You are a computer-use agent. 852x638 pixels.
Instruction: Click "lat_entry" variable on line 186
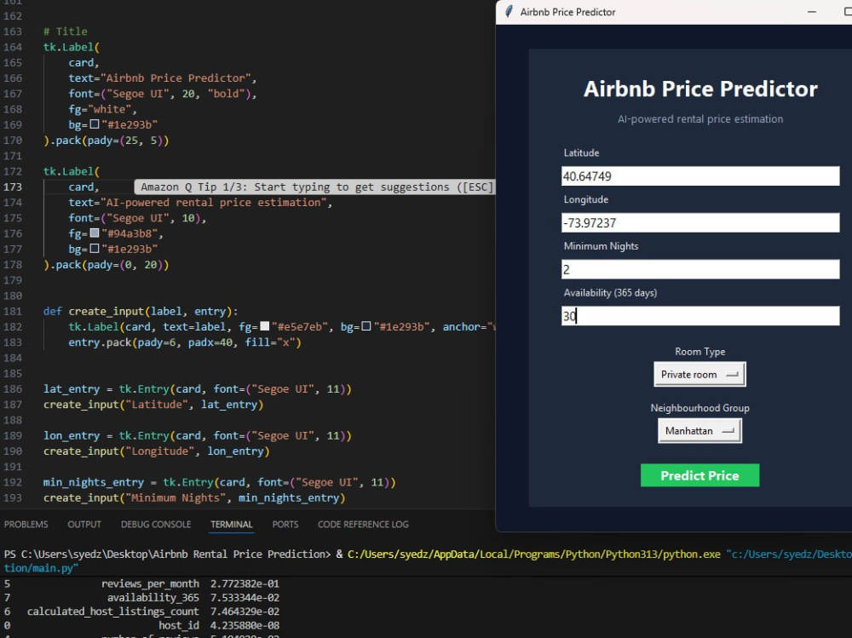click(x=72, y=389)
